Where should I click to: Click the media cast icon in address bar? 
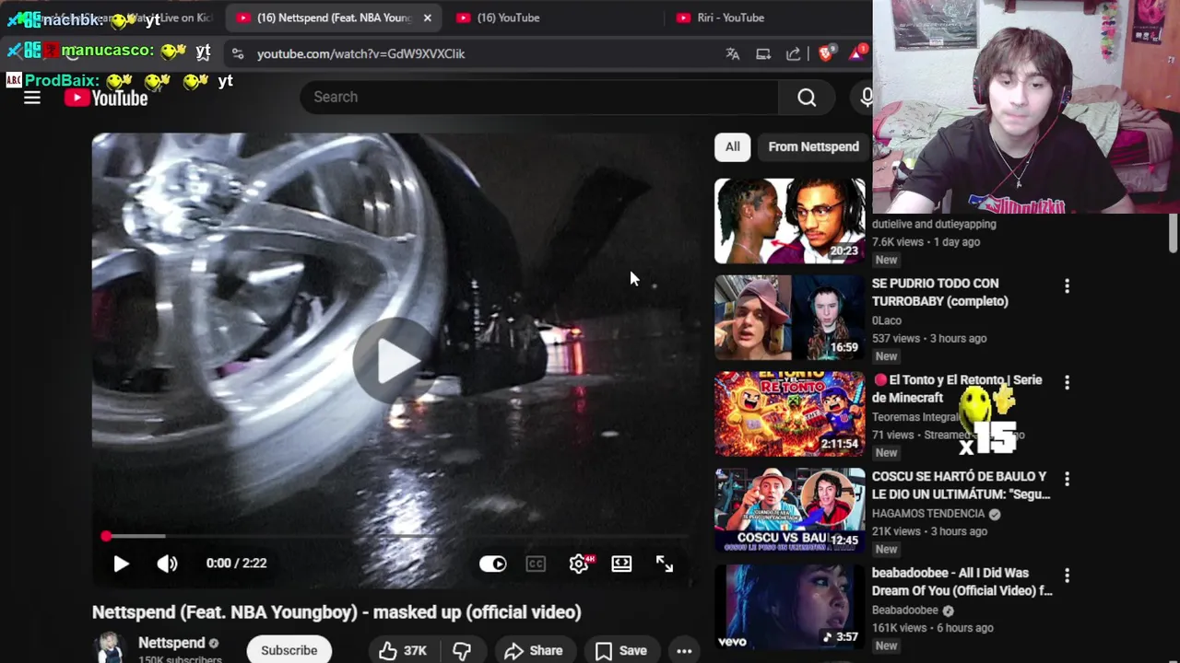click(x=763, y=54)
